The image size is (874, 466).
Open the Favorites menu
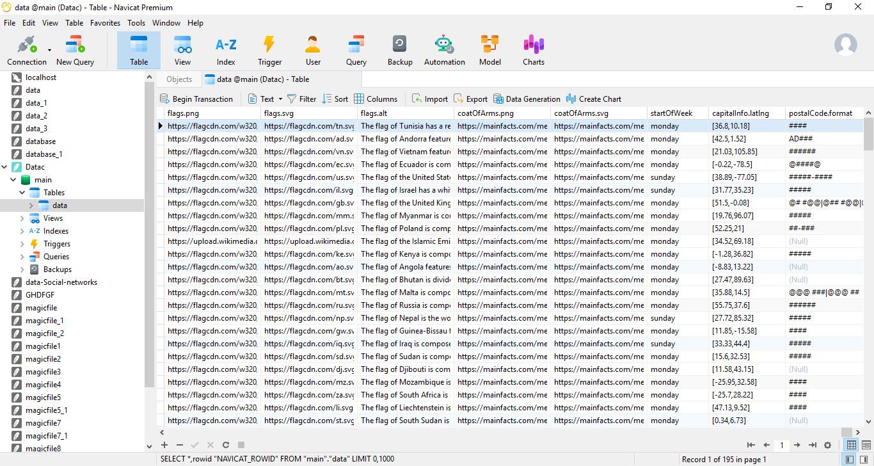click(105, 22)
